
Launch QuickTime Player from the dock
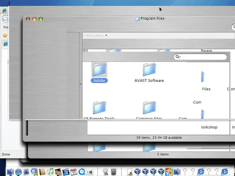[82, 172]
